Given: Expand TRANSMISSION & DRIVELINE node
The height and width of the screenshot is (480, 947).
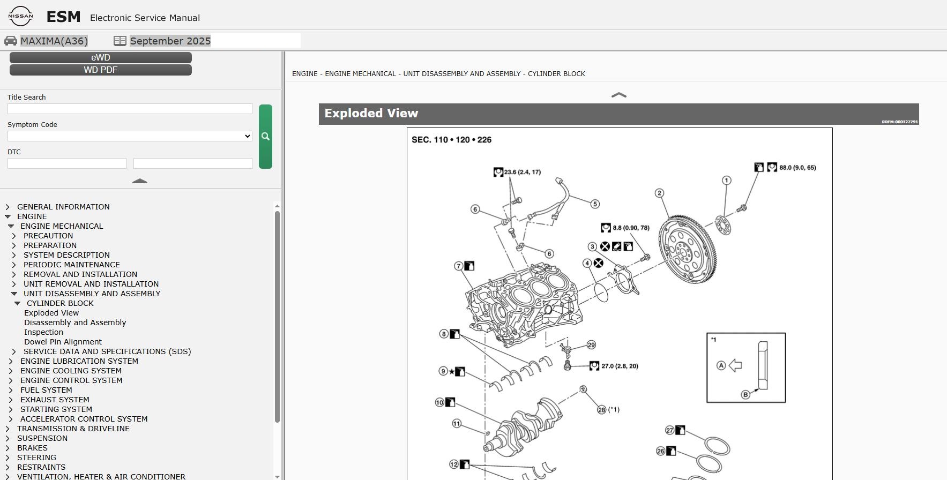Looking at the screenshot, I should pyautogui.click(x=8, y=429).
